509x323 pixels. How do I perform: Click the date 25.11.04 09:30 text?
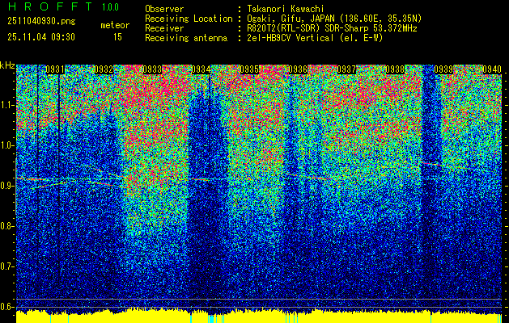(40, 36)
